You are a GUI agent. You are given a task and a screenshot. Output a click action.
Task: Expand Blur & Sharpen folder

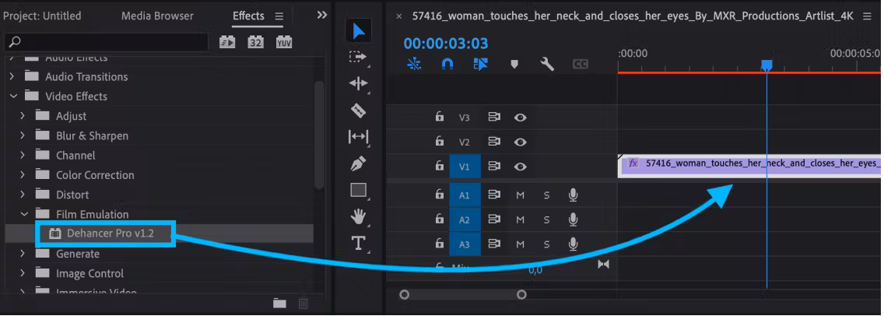click(x=23, y=135)
